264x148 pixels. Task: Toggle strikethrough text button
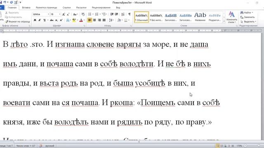pyautogui.click(x=52, y=20)
